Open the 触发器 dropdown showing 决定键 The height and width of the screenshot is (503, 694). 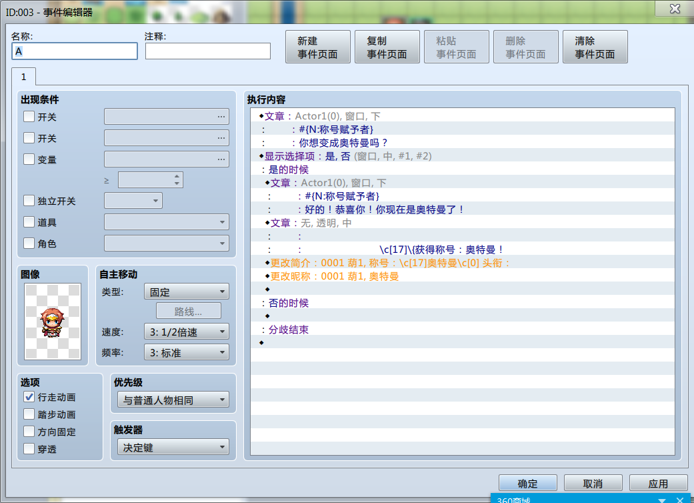[x=173, y=447]
